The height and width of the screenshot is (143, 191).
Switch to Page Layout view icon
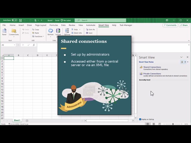coord(154,124)
